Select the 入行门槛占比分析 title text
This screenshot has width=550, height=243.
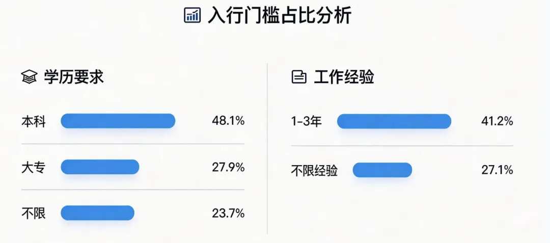(279, 16)
